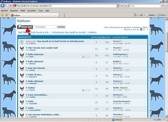Open Favorites Center star icon
The width and height of the screenshot is (168, 122).
[x=2, y=15]
